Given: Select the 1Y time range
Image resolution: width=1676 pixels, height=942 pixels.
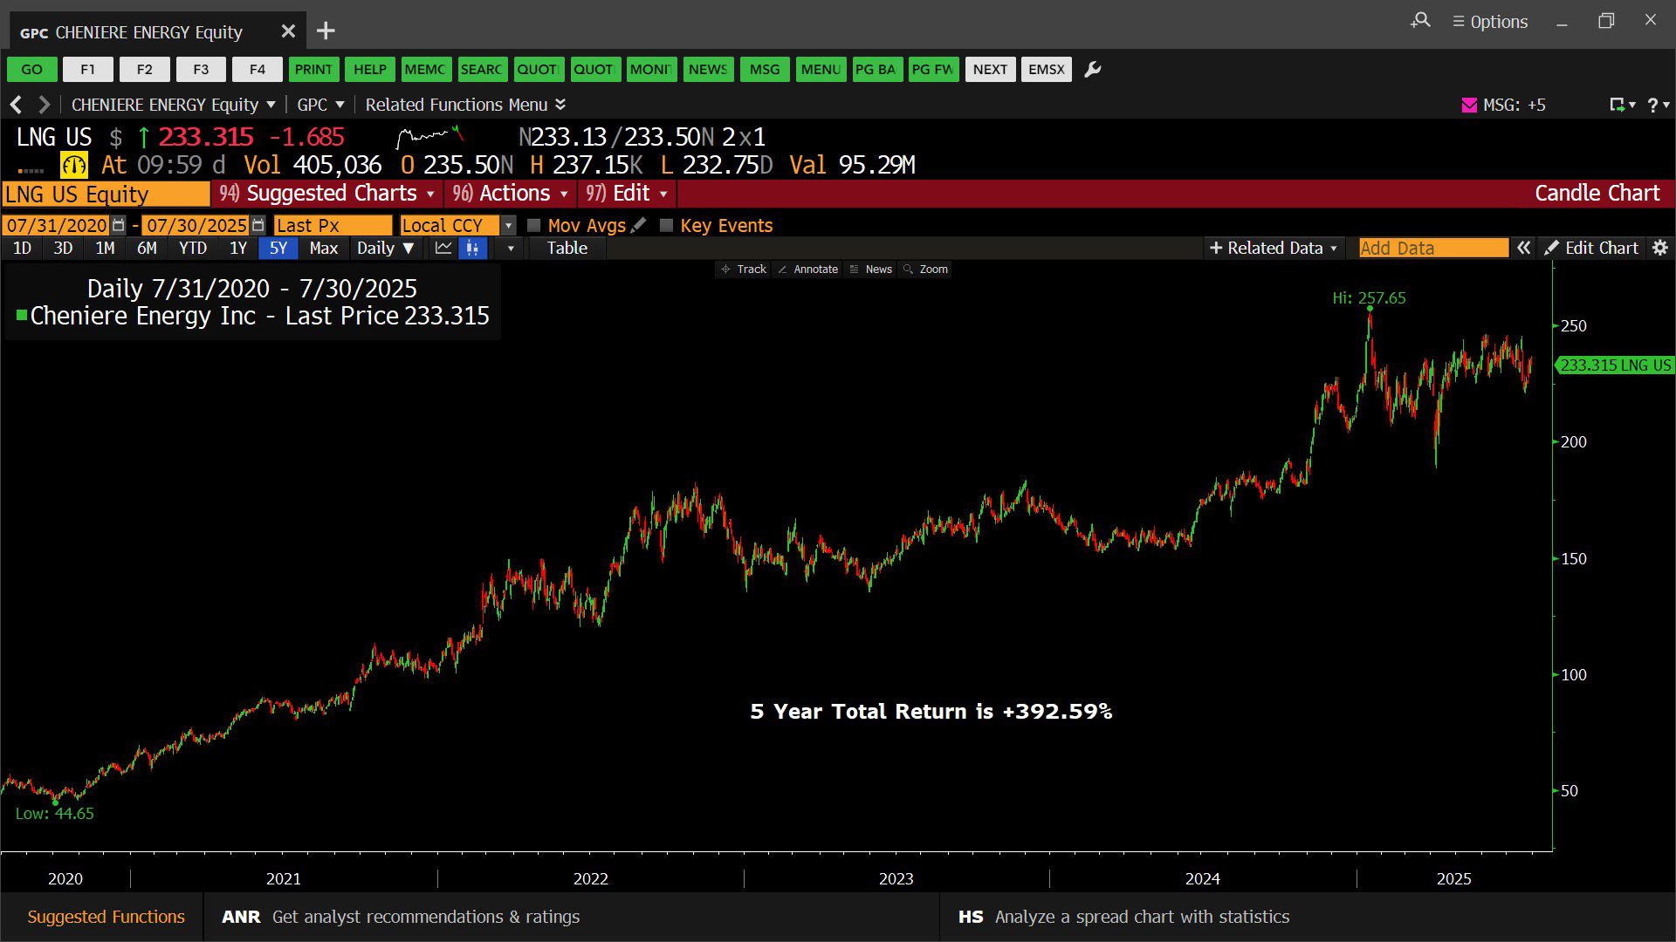Looking at the screenshot, I should click(x=238, y=248).
